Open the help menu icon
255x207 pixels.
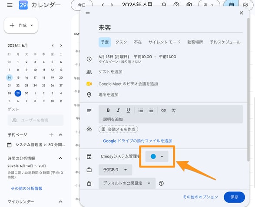[x=176, y=5]
